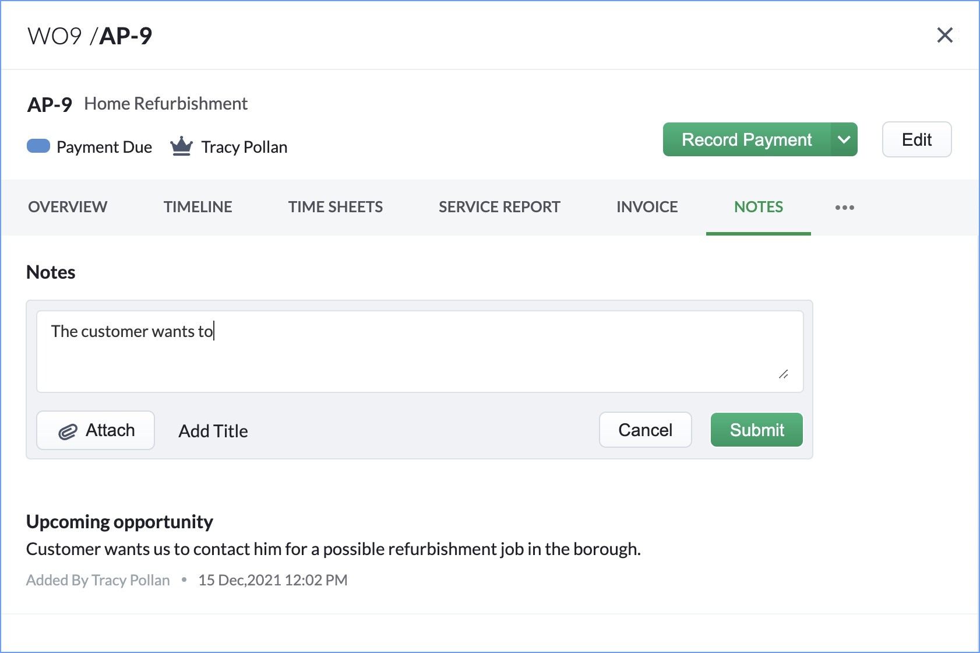Cancel the note being written
Screen dimensions: 980x653
point(645,430)
